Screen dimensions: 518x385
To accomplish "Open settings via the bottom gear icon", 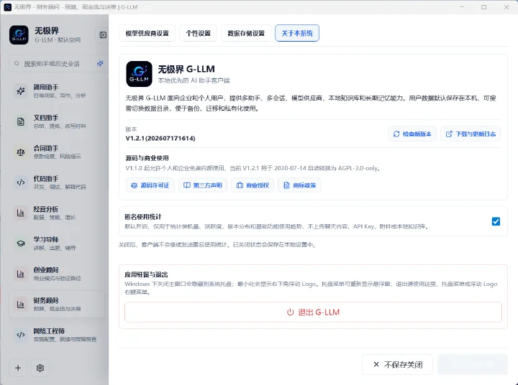I will tap(40, 368).
